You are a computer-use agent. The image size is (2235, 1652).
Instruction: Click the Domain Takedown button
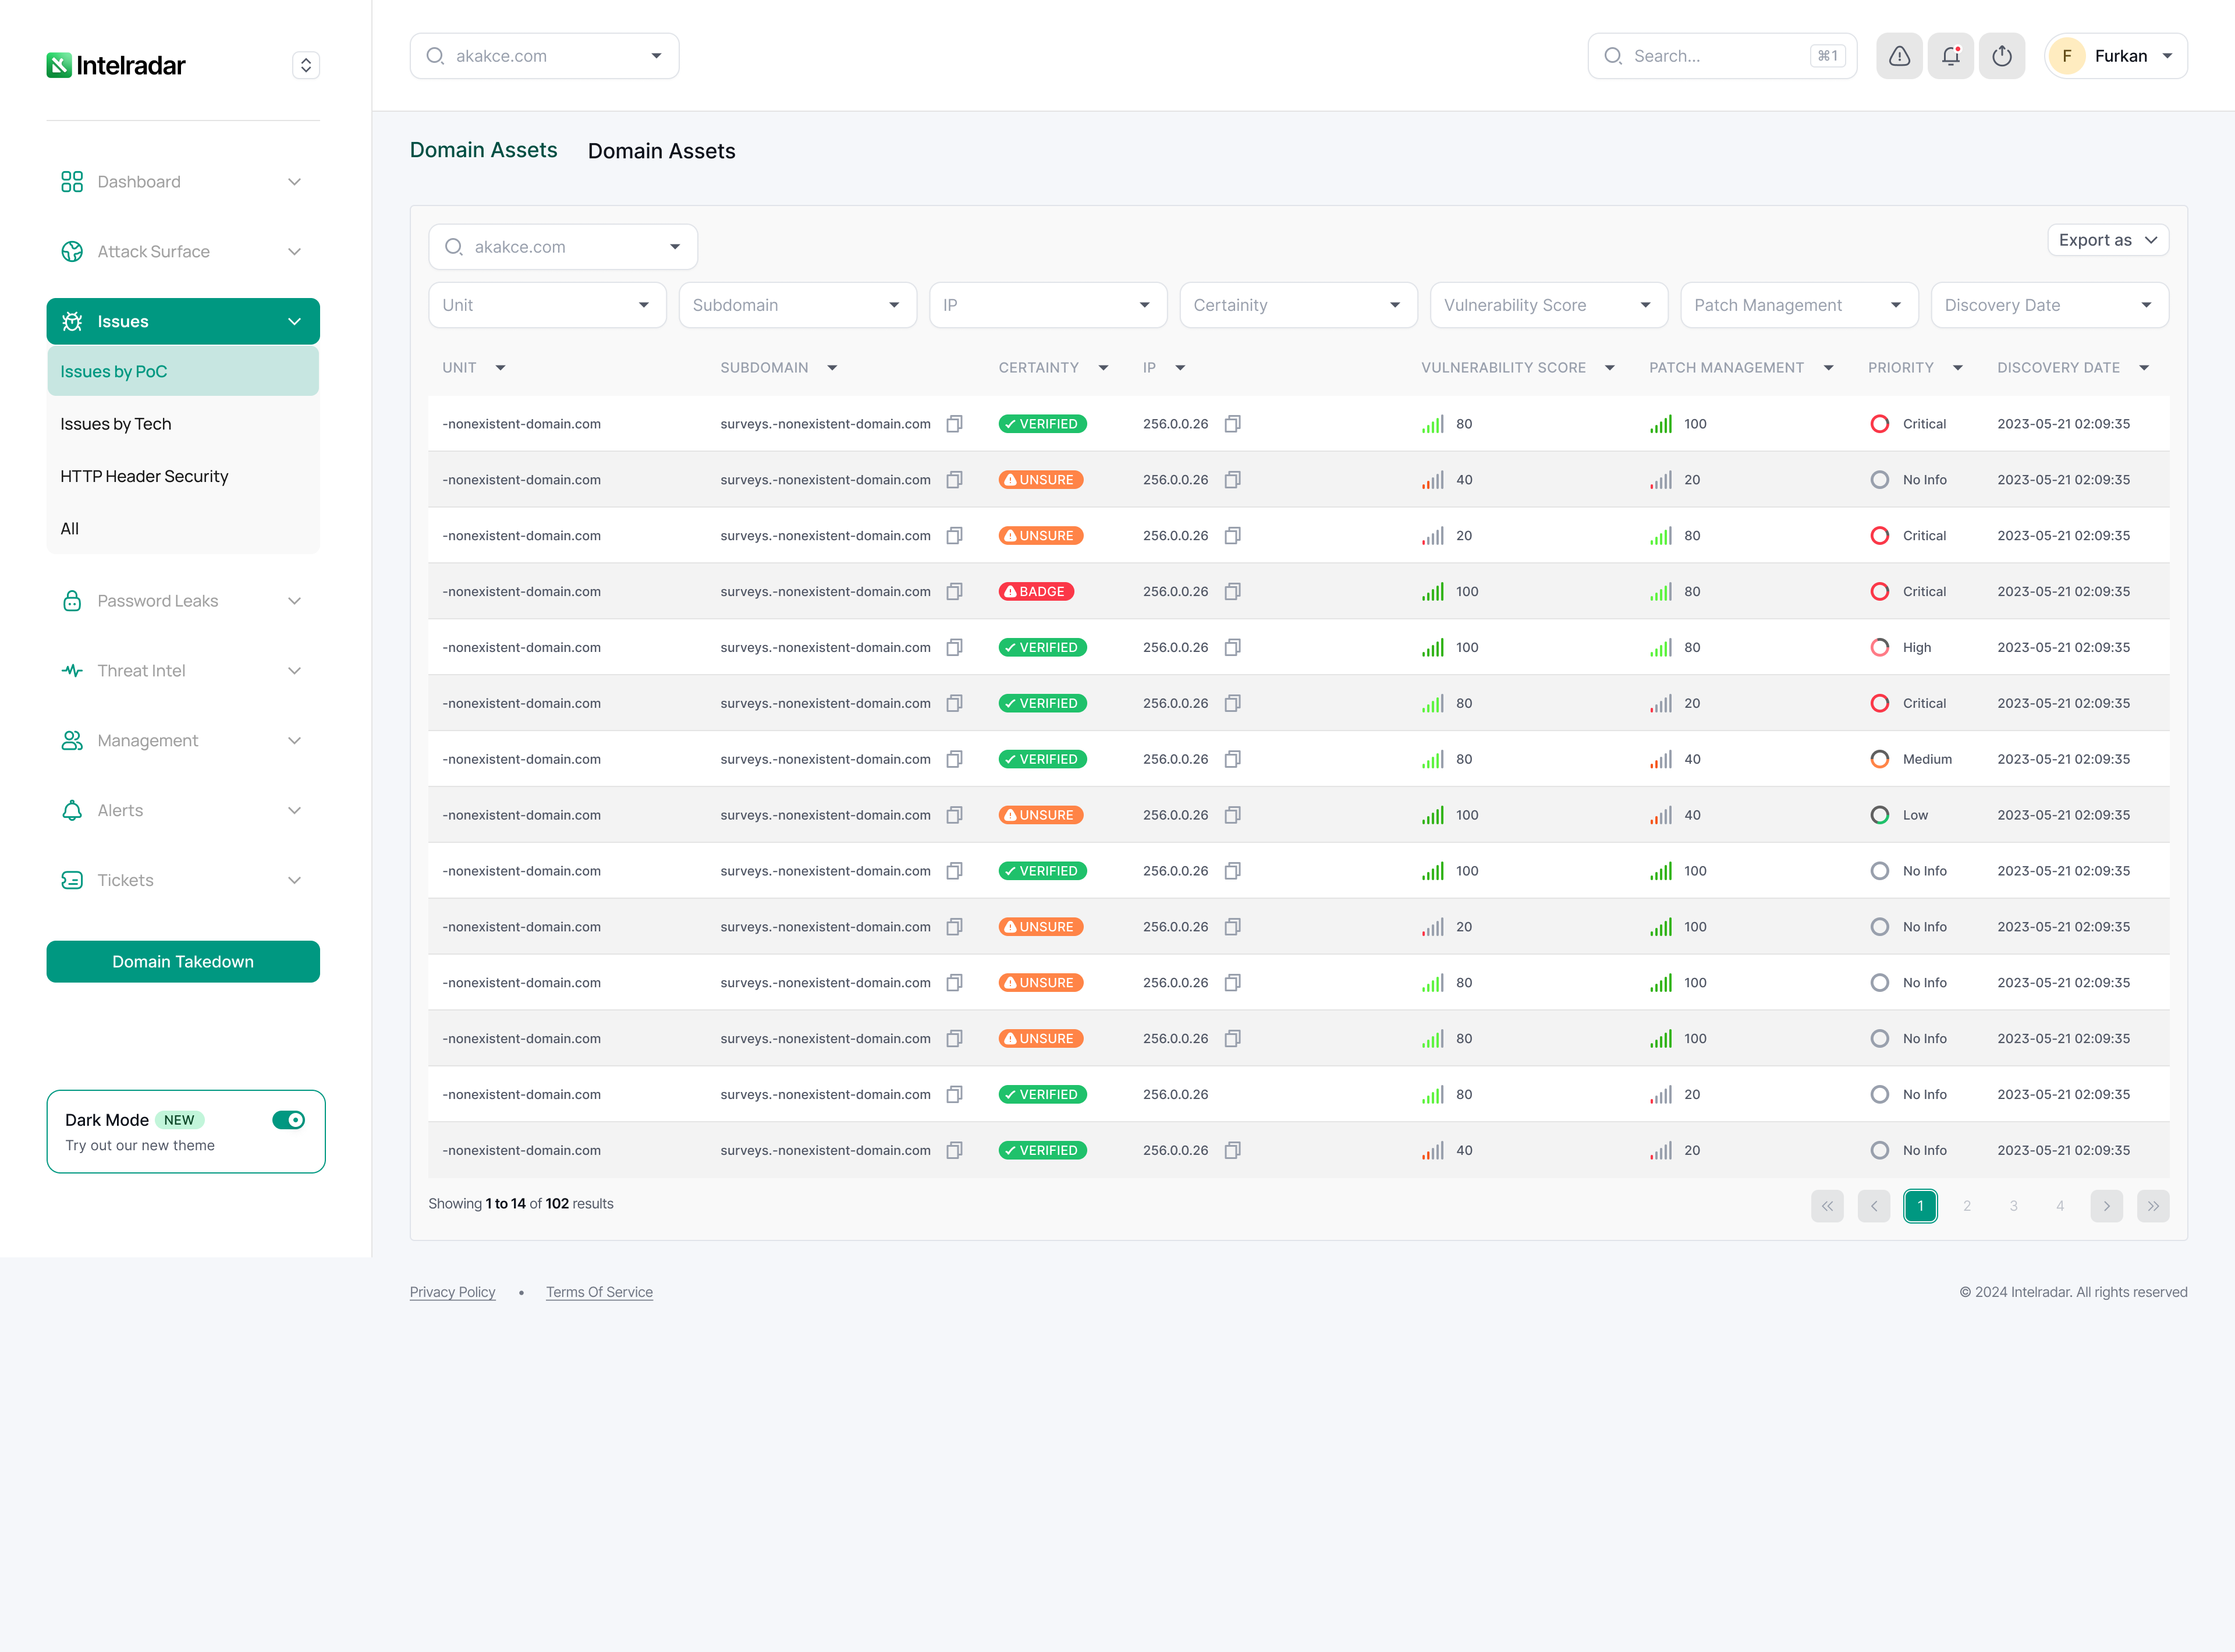183,962
